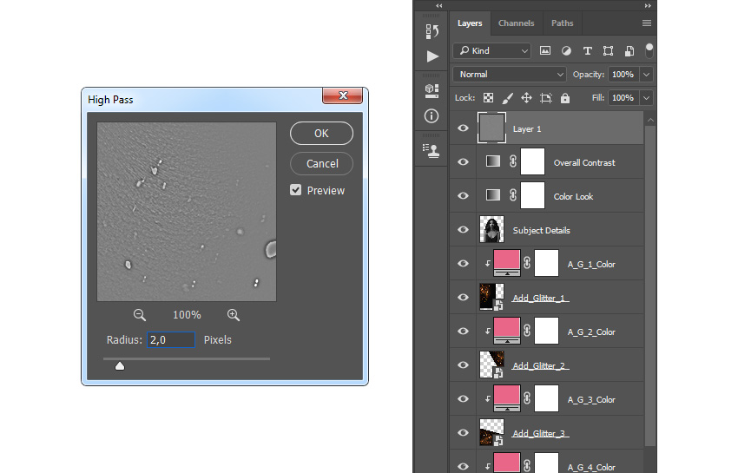Open the Clone Source panel icon
738x473 pixels.
[432, 151]
